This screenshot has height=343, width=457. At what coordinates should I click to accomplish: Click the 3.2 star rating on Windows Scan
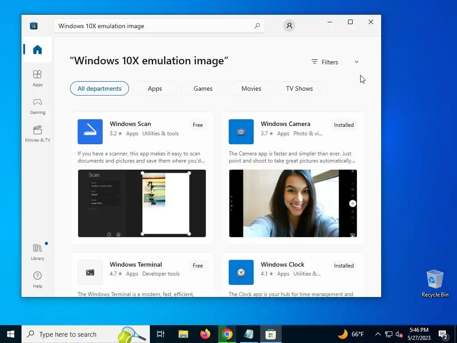[x=116, y=133]
